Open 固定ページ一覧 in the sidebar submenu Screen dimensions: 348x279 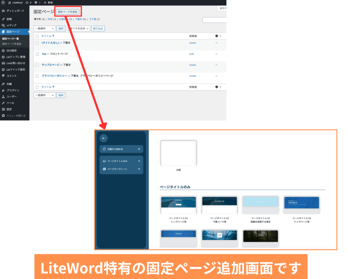pyautogui.click(x=11, y=39)
